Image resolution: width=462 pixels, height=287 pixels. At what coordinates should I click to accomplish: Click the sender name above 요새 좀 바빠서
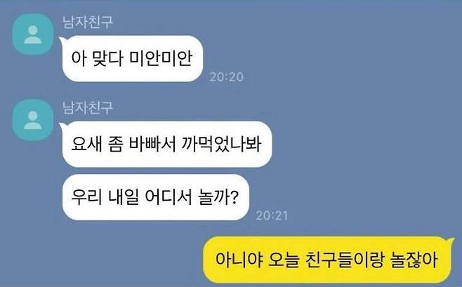coord(88,107)
